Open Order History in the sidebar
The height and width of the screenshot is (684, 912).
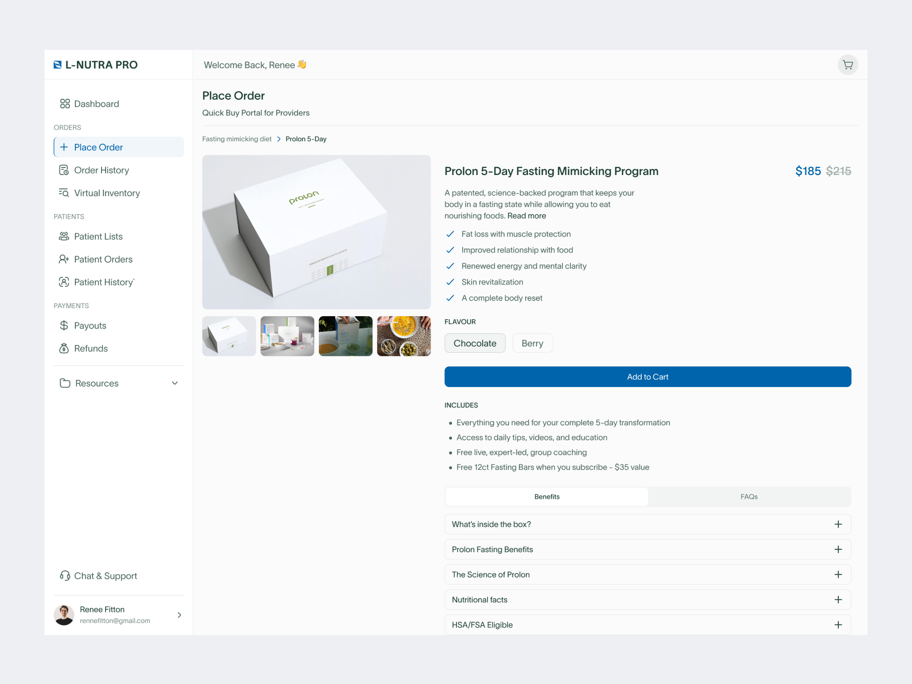(101, 170)
